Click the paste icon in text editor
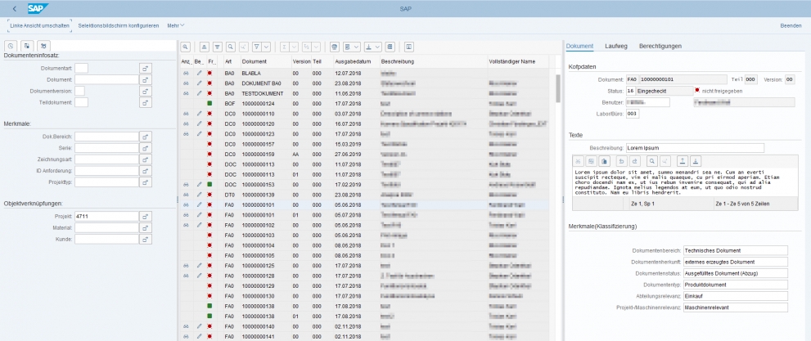Image resolution: width=811 pixels, height=341 pixels. point(604,161)
